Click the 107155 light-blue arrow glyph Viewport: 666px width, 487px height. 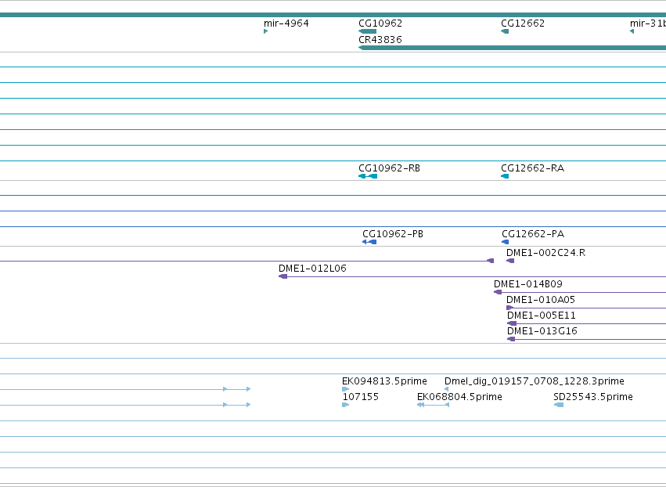346,405
